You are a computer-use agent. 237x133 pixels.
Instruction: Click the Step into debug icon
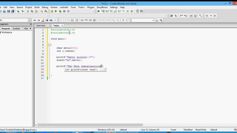point(111,11)
